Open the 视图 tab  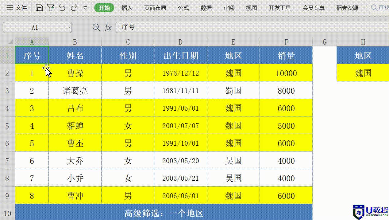click(252, 8)
